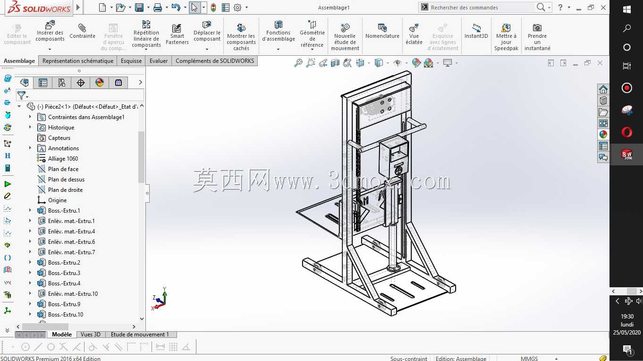The height and width of the screenshot is (361, 643).
Task: Select Alliage 1060 material
Action: tap(63, 158)
